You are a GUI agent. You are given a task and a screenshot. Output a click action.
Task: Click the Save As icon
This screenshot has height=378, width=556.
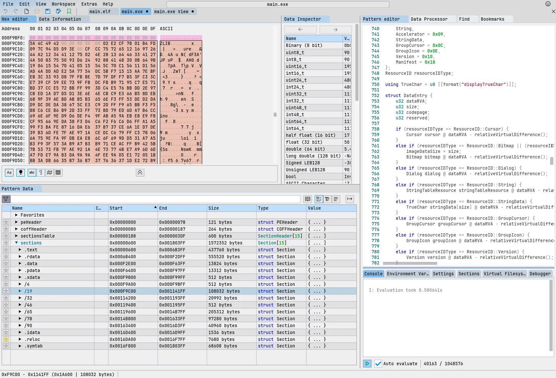(58, 11)
